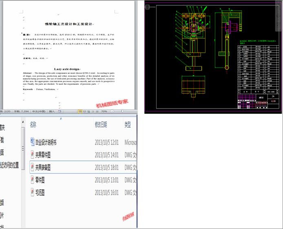Select the Print Layout view icon in Word status bar

(x=80, y=111)
